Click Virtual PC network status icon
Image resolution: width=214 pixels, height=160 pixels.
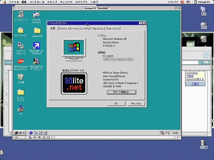click(35, 137)
